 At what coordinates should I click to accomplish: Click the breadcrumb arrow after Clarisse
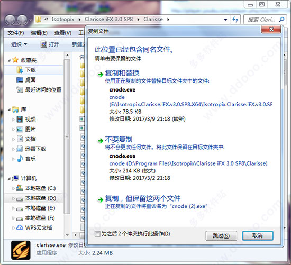tap(168, 20)
